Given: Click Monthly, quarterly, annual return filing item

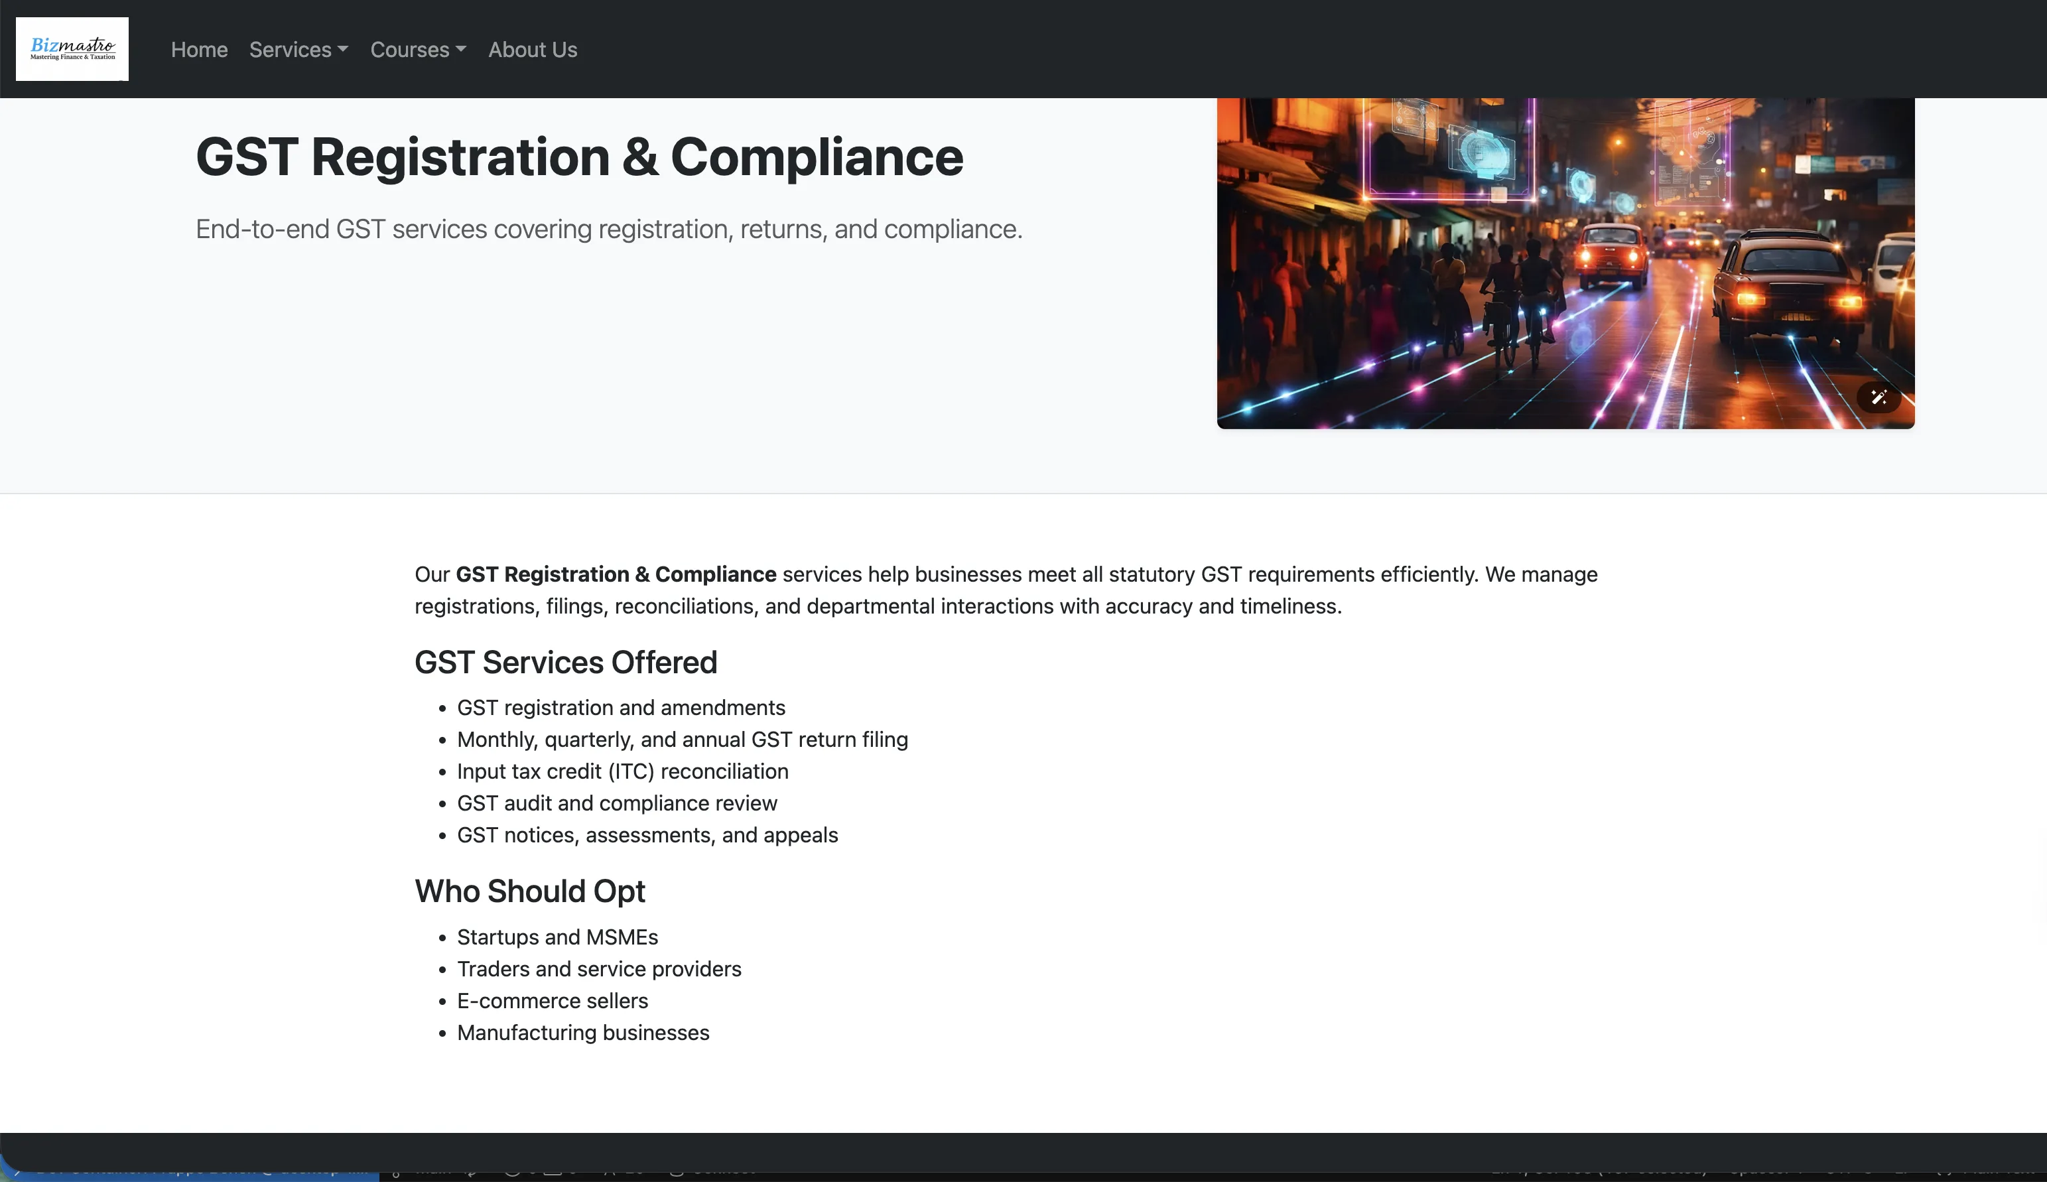Looking at the screenshot, I should tap(682, 740).
